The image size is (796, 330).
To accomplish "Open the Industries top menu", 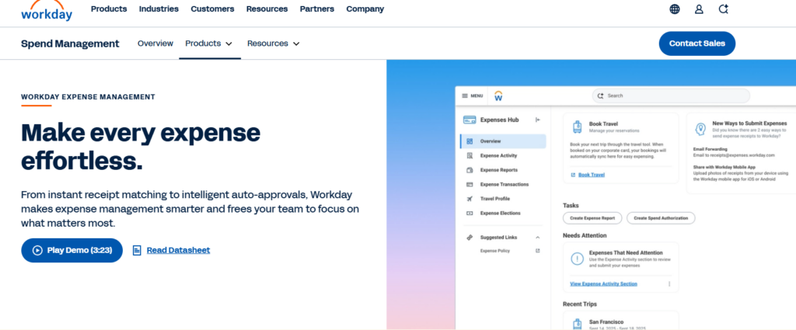I will [x=159, y=9].
